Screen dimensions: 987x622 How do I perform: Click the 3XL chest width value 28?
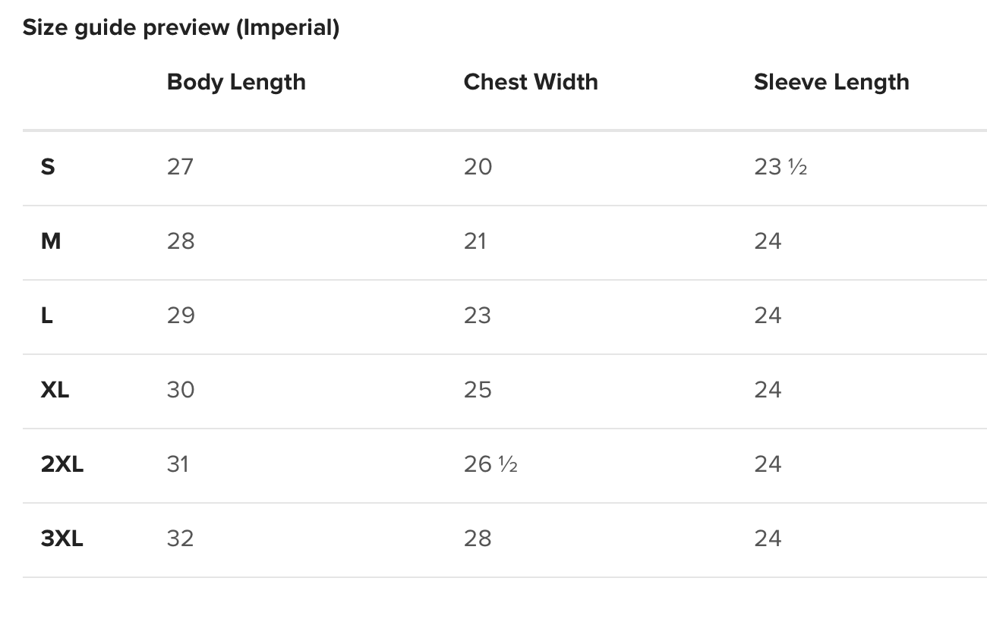(x=478, y=539)
